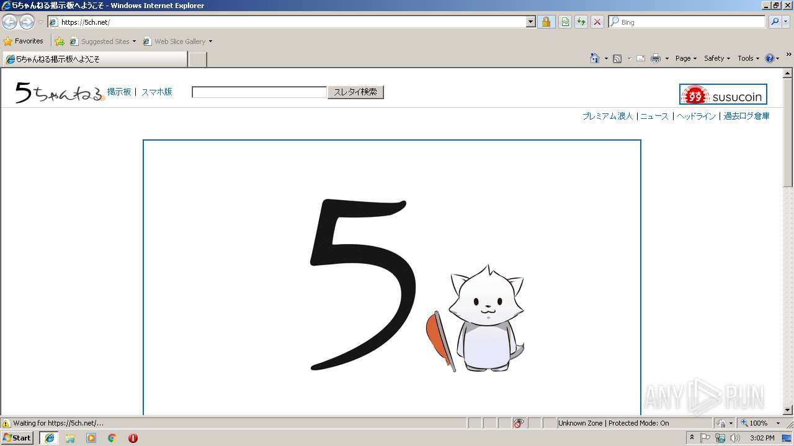This screenshot has height=446, width=794.
Task: Open the Page menu
Action: 686,58
